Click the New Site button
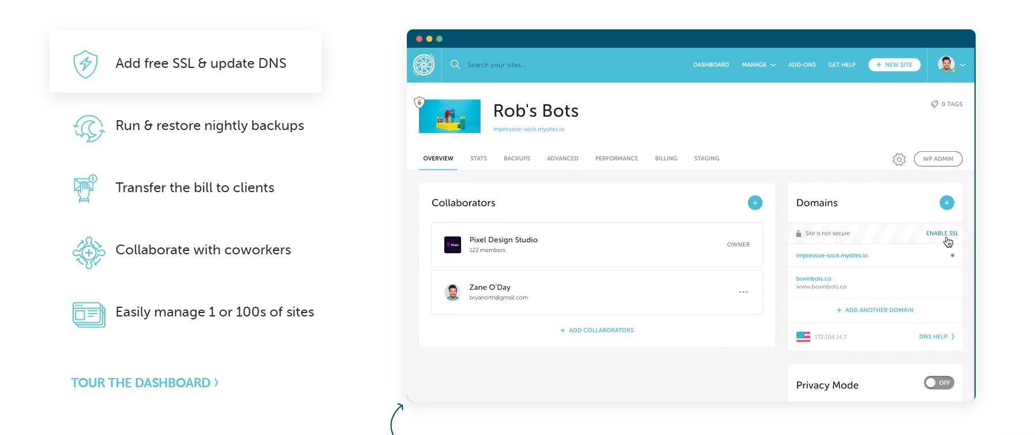The height and width of the screenshot is (435, 1035). 894,64
